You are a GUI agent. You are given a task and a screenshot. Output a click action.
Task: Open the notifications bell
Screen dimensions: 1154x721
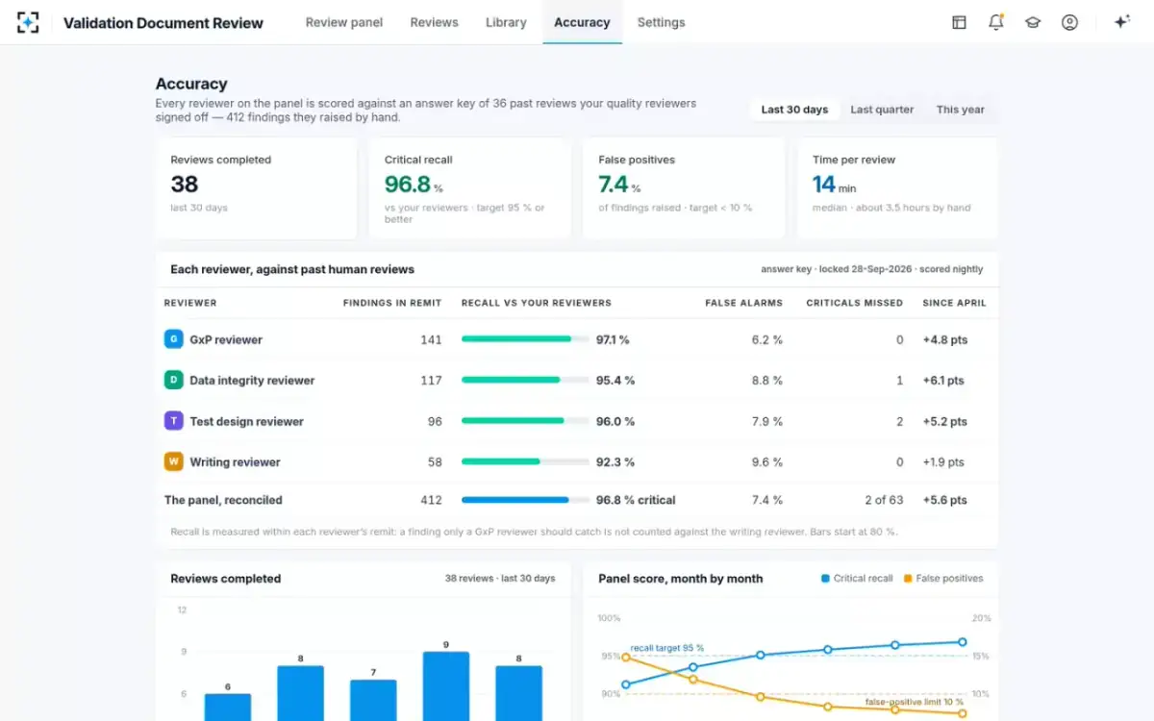(996, 22)
